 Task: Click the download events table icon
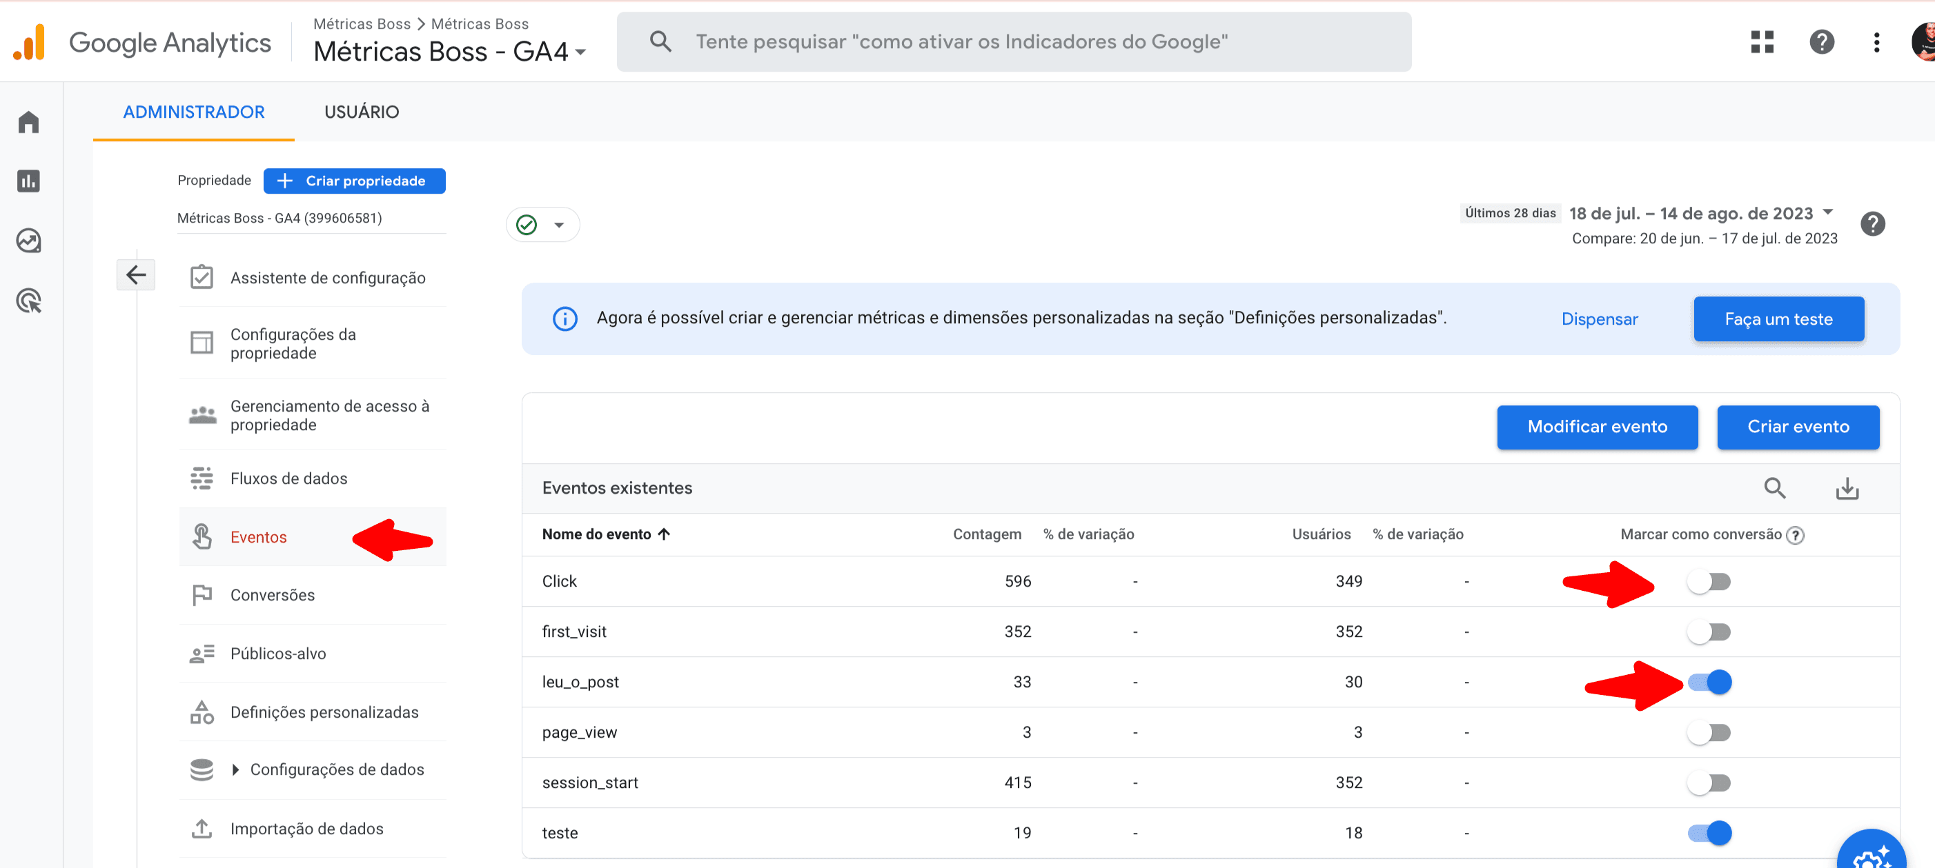pos(1847,488)
